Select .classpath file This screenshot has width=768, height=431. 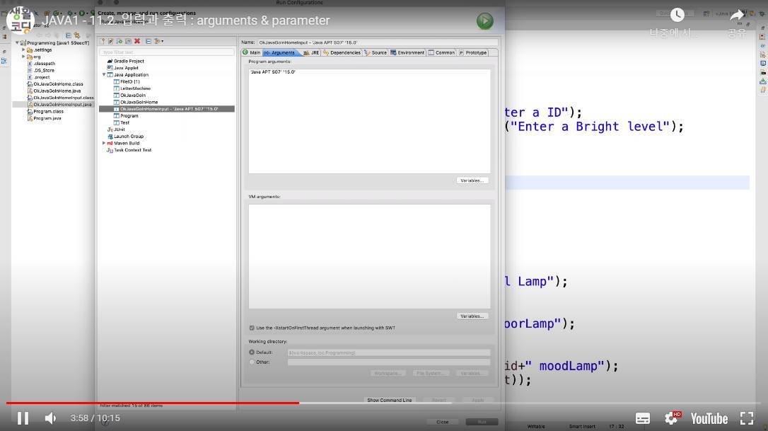click(x=41, y=64)
